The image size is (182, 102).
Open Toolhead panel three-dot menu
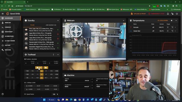pyautogui.click(x=53, y=55)
